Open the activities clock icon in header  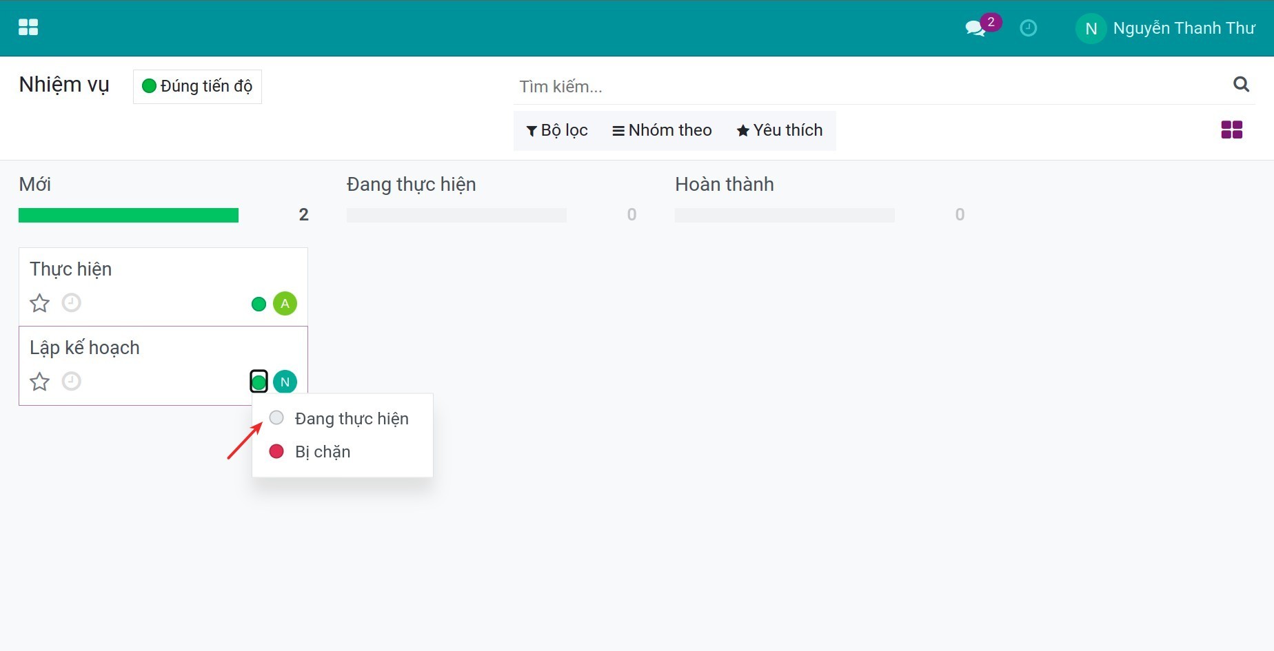tap(1028, 28)
